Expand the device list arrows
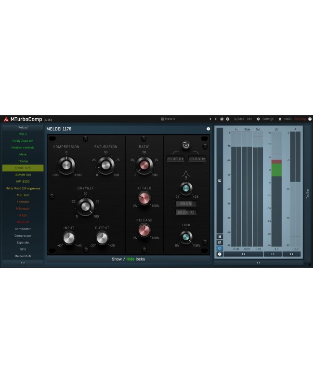The height and width of the screenshot is (383, 313). pyautogui.click(x=23, y=263)
